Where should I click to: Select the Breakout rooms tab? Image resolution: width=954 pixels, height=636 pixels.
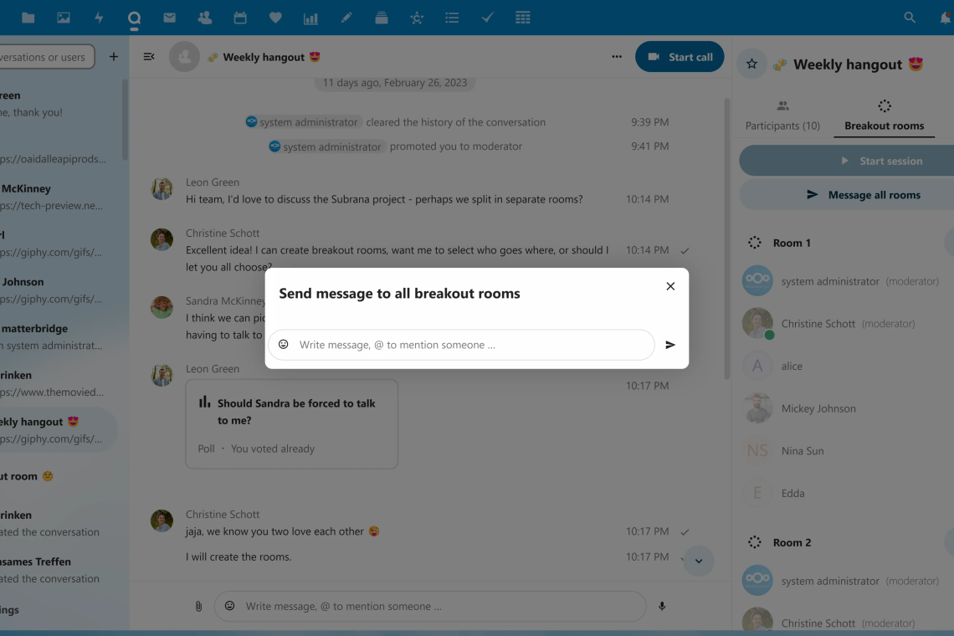pyautogui.click(x=884, y=116)
